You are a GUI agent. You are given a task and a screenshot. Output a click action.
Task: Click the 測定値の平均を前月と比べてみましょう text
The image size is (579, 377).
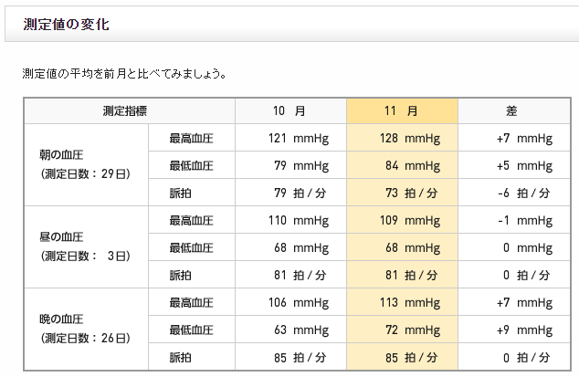coord(124,74)
